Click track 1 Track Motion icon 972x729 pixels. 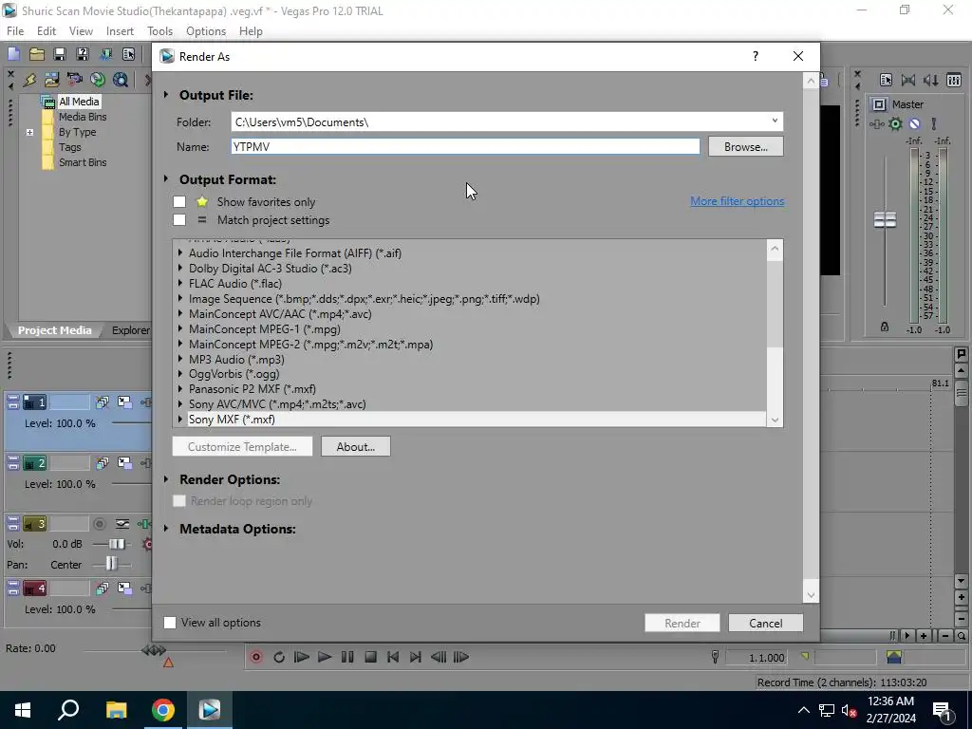pyautogui.click(x=103, y=402)
